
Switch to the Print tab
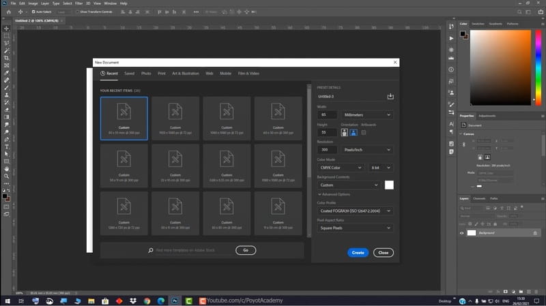161,73
